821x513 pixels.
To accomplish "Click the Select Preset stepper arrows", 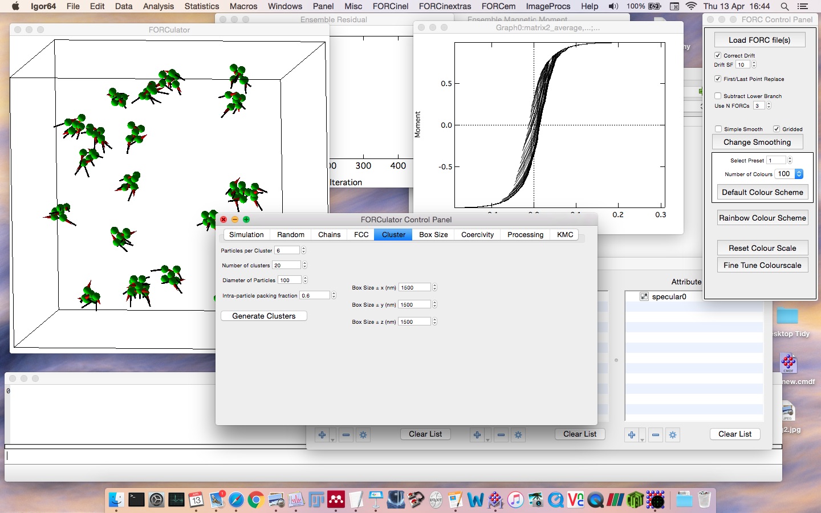I will (790, 160).
